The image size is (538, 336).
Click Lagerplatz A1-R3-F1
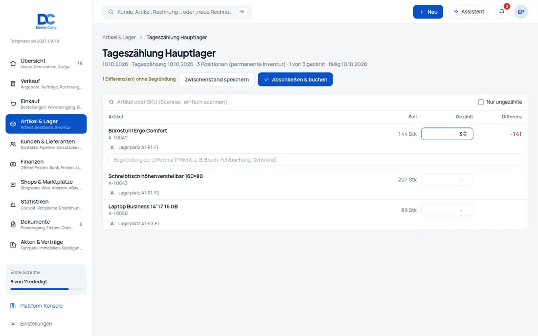pos(138,223)
